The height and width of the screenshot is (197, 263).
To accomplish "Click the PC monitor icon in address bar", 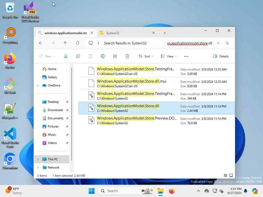I will tap(91, 43).
